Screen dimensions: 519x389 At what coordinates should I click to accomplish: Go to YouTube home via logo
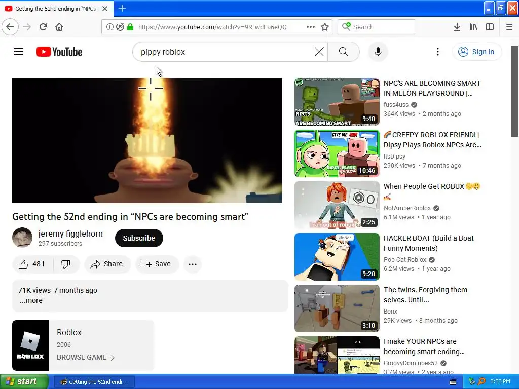(59, 52)
